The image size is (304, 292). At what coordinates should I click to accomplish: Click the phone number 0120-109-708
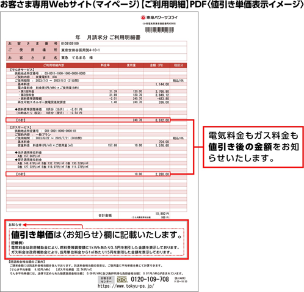click(x=150, y=279)
